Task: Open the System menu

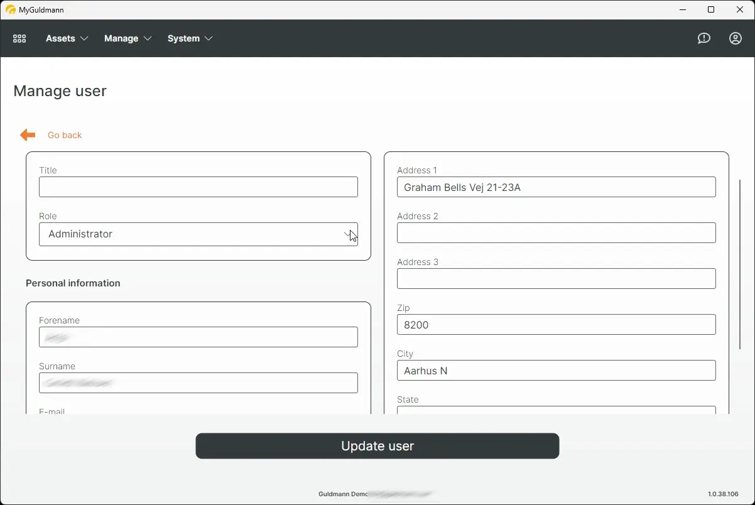Action: 182,38
